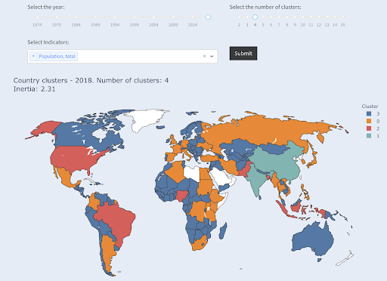Screen dimensions: 387x281
Task: Toggle cluster 2 in the legend
Action: point(373,128)
